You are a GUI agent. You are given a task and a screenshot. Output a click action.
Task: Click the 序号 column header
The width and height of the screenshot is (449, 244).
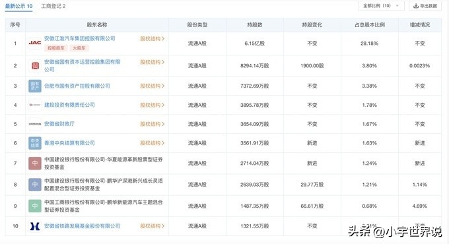coord(15,25)
